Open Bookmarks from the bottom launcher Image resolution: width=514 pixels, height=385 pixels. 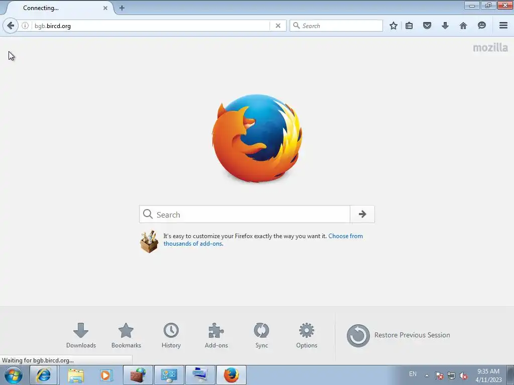[x=126, y=335]
